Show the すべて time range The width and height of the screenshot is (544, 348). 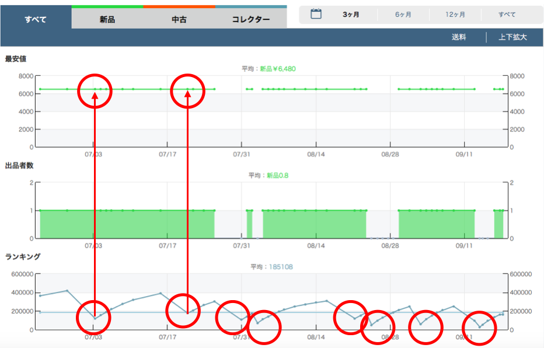[507, 15]
